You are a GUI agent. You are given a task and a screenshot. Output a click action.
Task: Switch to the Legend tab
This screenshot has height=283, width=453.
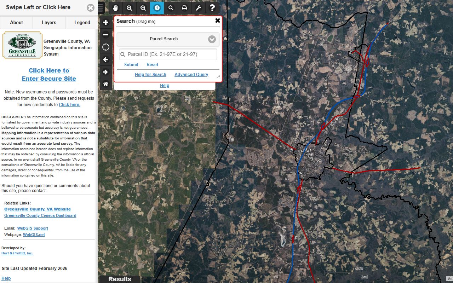click(x=82, y=22)
